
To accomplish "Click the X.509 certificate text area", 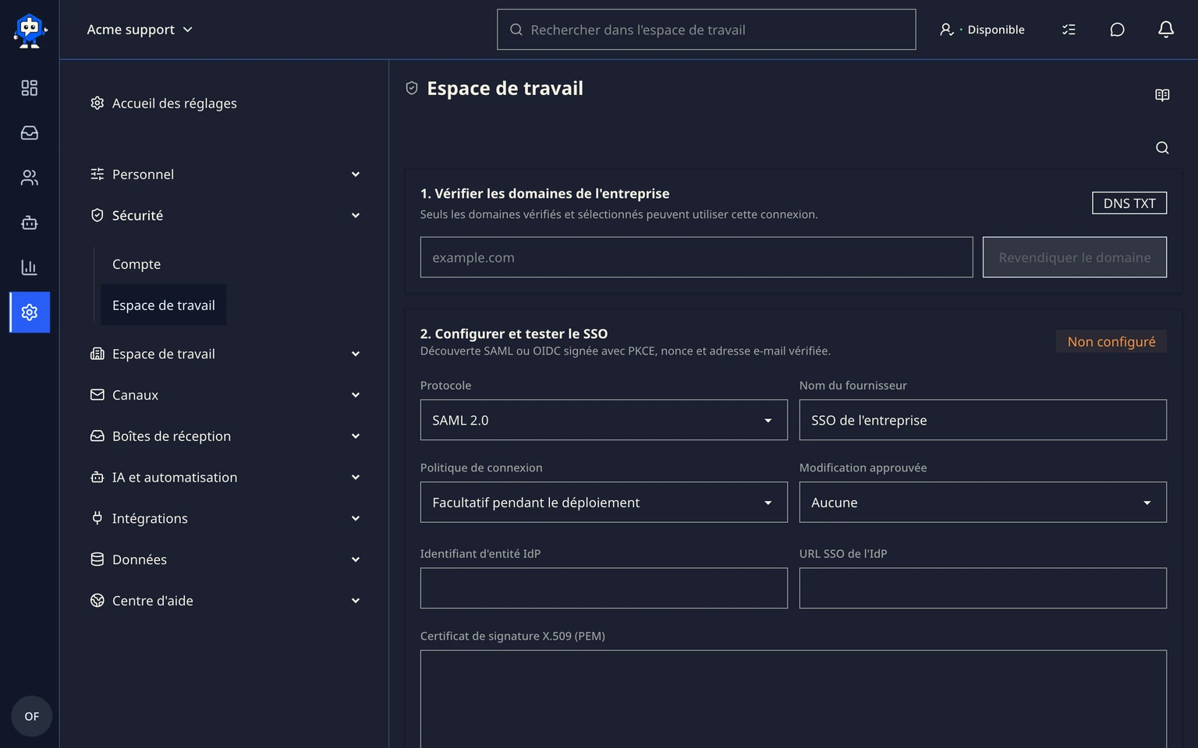I will tap(793, 699).
